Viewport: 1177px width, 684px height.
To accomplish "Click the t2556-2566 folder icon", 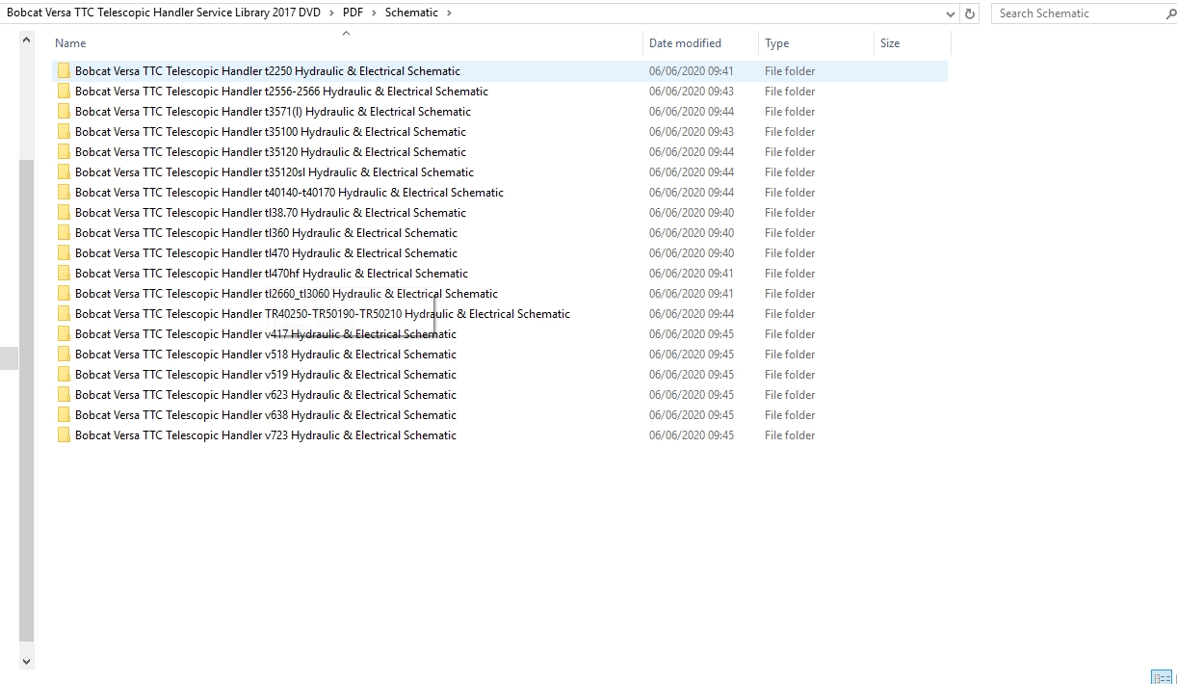I will pyautogui.click(x=64, y=92).
